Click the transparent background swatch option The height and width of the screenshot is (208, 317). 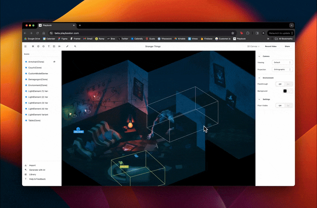[291, 91]
